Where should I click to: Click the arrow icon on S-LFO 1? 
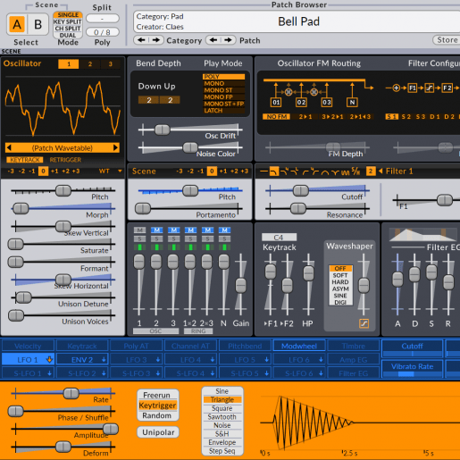49,373
